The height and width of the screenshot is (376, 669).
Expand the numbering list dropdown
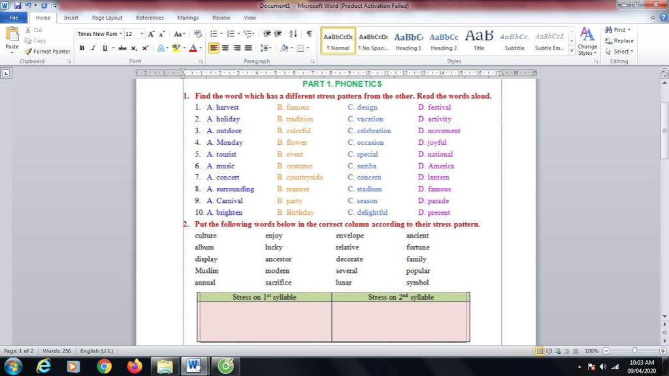pyautogui.click(x=238, y=34)
